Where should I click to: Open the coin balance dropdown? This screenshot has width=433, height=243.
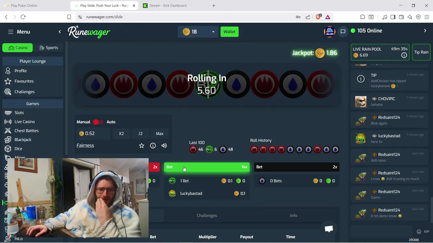click(x=198, y=32)
